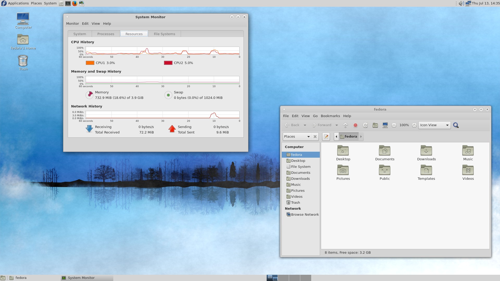This screenshot has height=281, width=500.
Task: Select the Resources tab in System Monitor
Action: click(x=134, y=34)
